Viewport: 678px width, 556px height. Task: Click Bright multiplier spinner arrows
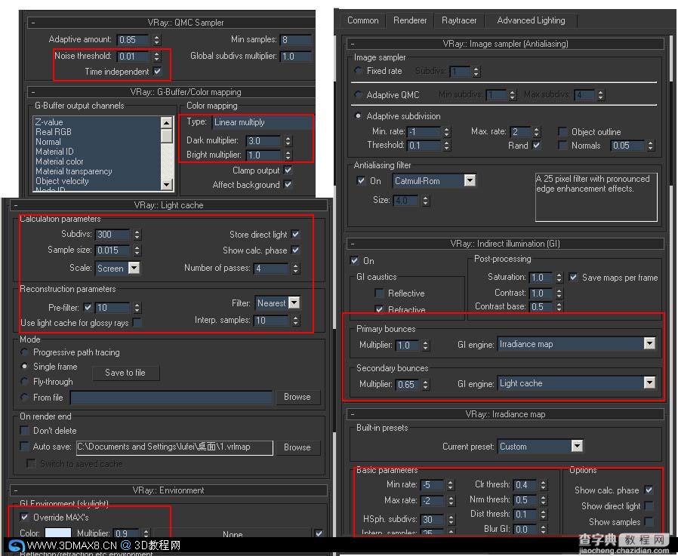[x=288, y=155]
